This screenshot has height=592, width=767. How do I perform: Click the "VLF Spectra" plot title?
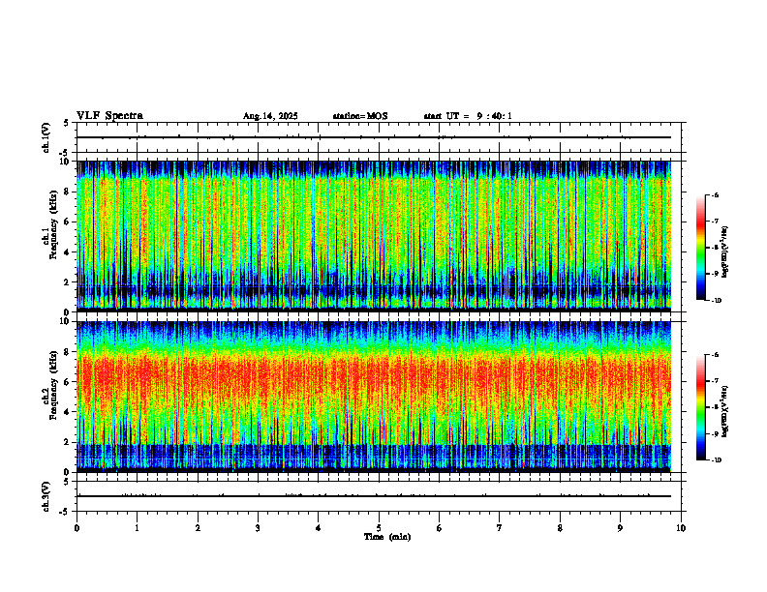pos(109,116)
